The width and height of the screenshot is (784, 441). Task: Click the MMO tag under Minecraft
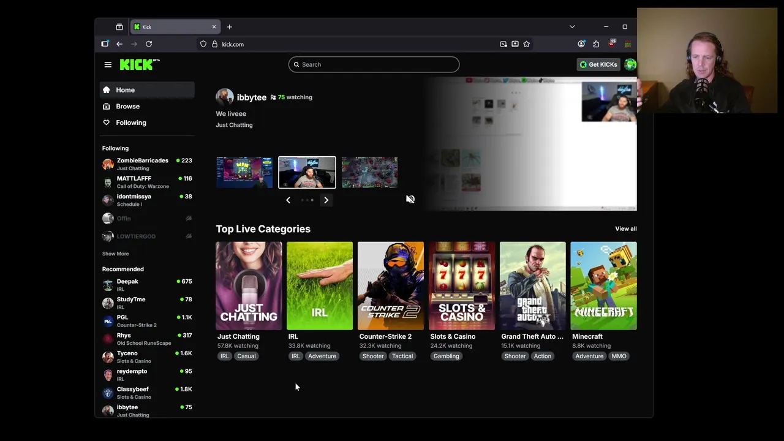pos(619,356)
